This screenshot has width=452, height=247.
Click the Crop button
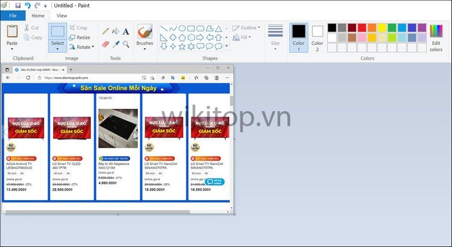pos(78,28)
